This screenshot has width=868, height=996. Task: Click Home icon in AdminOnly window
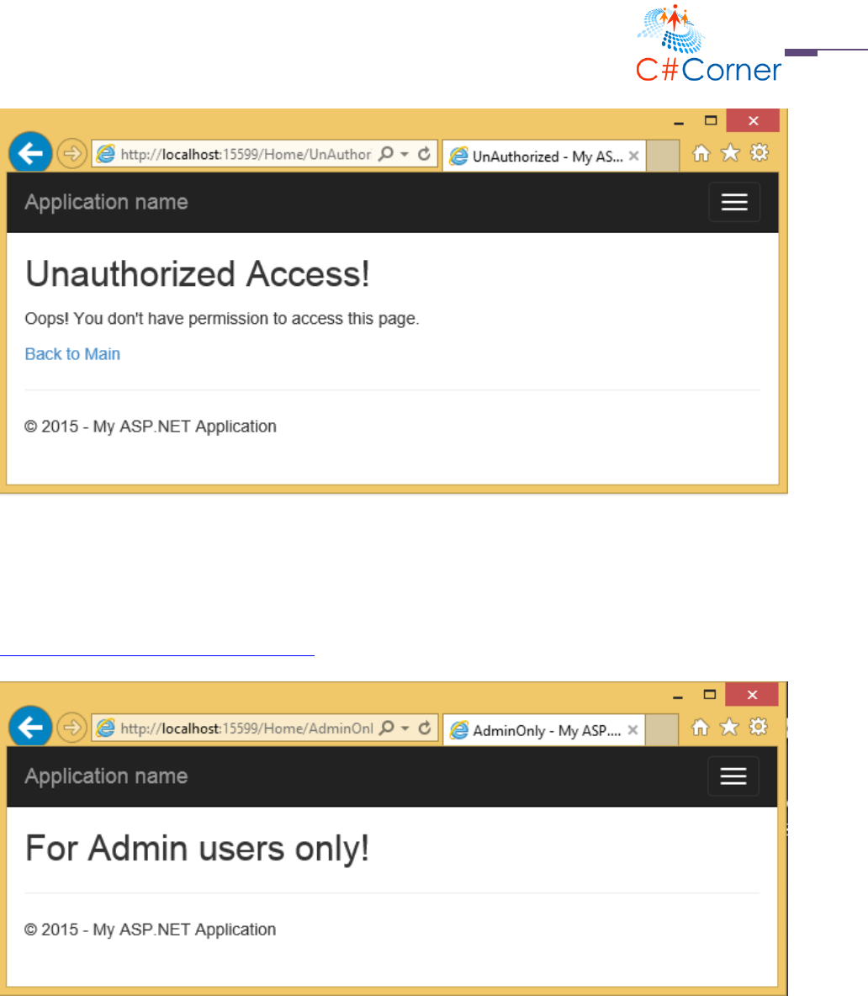tap(701, 728)
